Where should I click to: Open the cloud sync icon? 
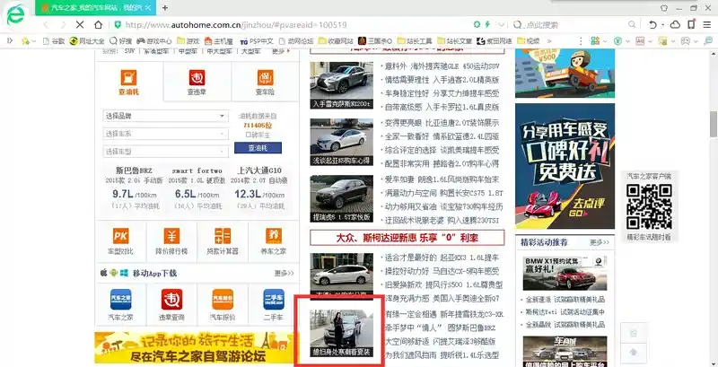click(x=676, y=25)
